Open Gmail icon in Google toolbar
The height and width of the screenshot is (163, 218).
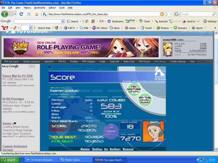101,21
